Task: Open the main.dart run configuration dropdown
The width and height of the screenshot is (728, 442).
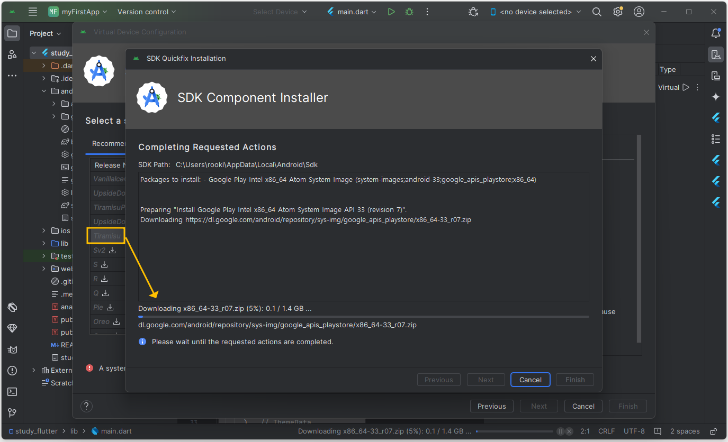Action: [x=352, y=12]
